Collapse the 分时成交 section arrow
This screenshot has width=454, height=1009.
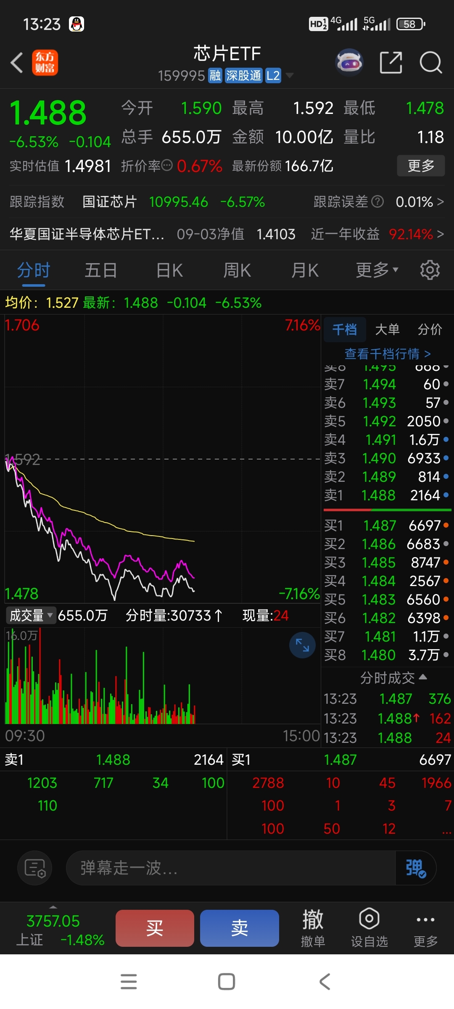point(423,677)
